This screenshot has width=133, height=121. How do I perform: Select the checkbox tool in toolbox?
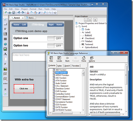[5, 29]
